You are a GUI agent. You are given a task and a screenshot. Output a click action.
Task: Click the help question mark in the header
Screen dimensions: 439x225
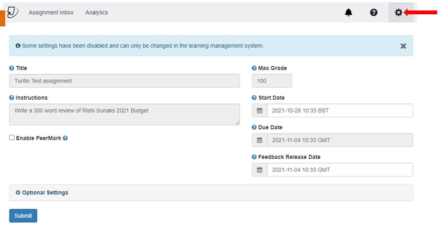(374, 12)
